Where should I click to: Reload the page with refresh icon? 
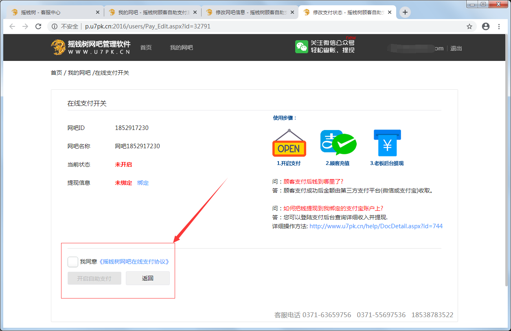click(38, 26)
